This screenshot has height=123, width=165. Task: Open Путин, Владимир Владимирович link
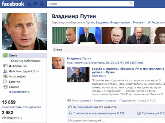pos(108,23)
